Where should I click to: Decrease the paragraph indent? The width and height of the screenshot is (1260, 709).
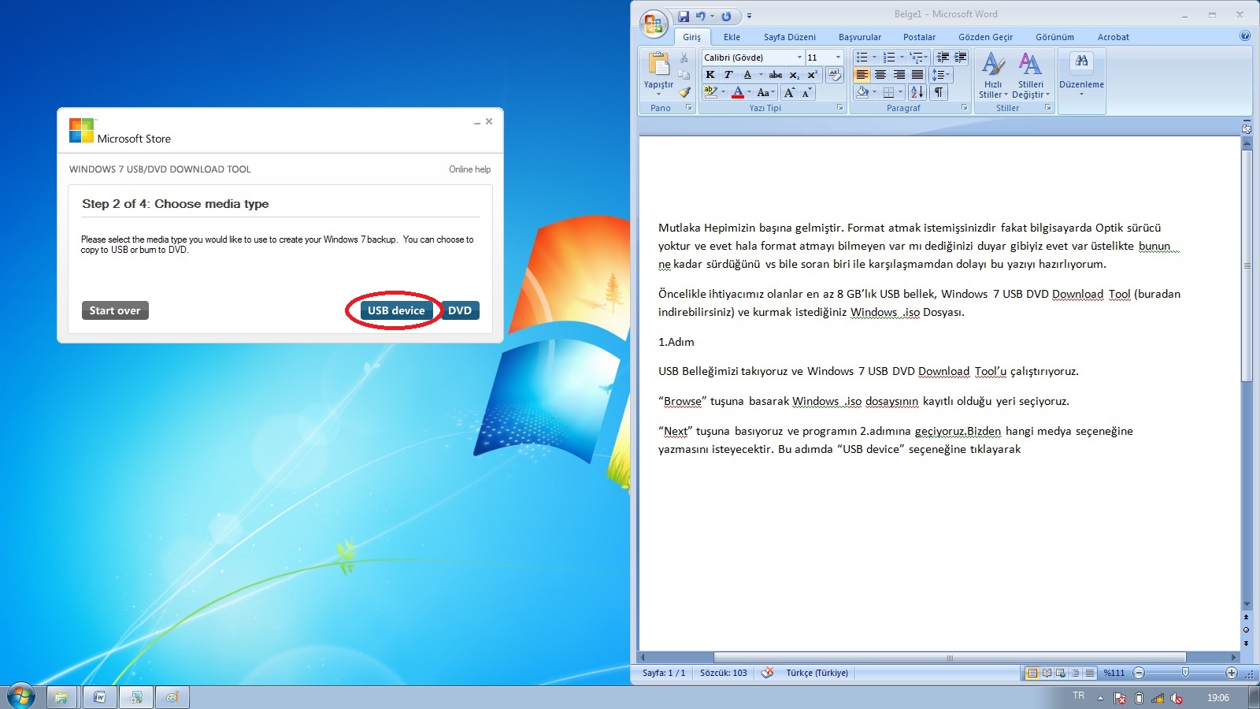coord(943,58)
